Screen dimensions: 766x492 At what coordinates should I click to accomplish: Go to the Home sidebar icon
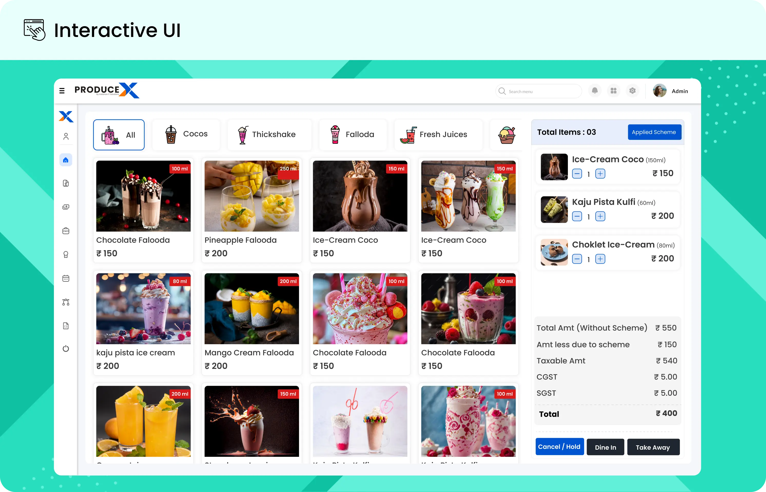[66, 160]
